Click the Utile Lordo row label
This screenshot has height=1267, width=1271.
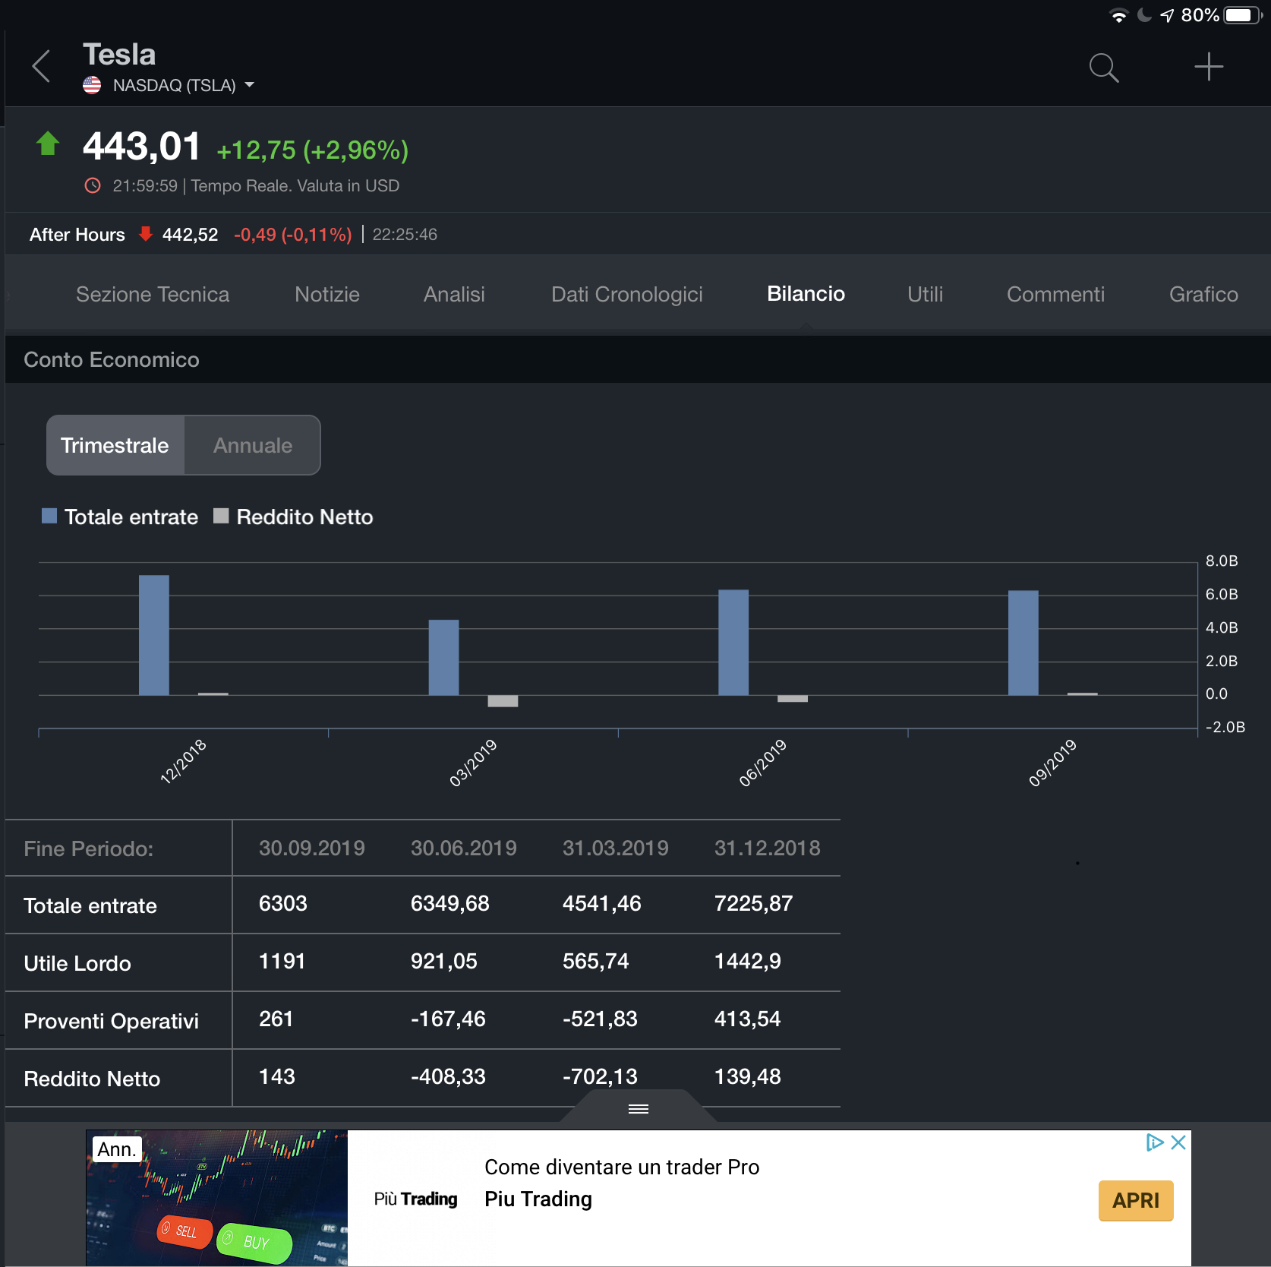[x=77, y=963]
